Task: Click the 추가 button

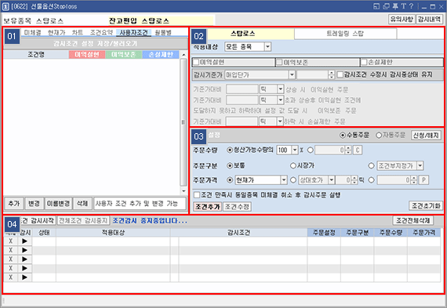Action: click(x=14, y=204)
